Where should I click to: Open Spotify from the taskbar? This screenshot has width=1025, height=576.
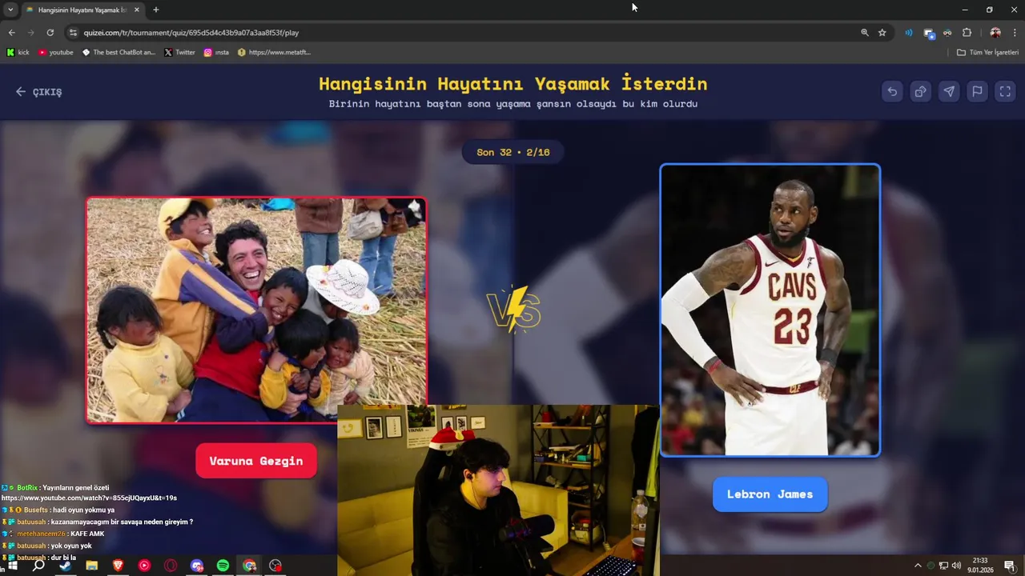pyautogui.click(x=223, y=566)
